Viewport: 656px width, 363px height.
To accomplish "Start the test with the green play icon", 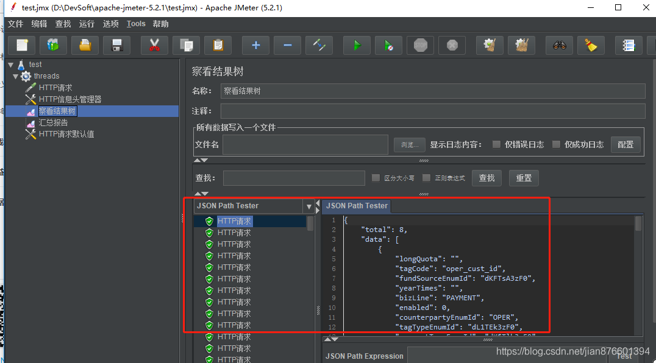I will tap(357, 45).
